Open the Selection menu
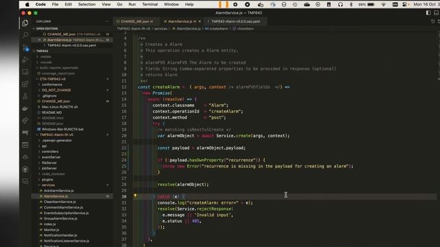This screenshot has height=247, width=440. point(87,5)
